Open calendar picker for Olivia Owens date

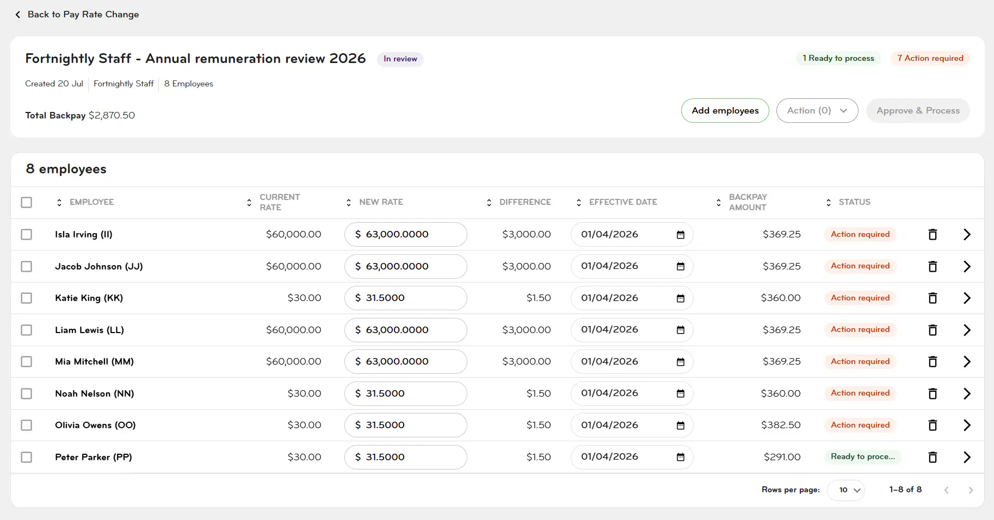680,425
